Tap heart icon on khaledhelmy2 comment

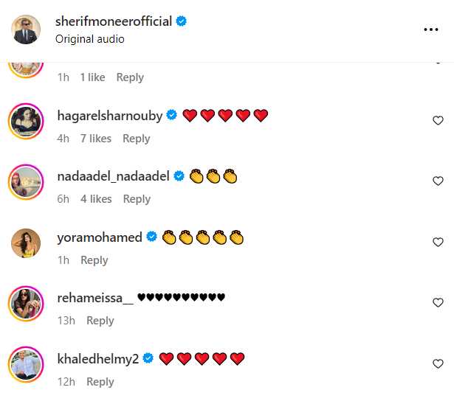pyautogui.click(x=438, y=364)
